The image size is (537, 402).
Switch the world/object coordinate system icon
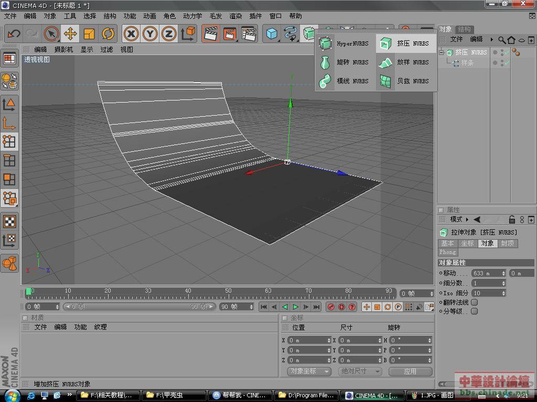tap(188, 34)
